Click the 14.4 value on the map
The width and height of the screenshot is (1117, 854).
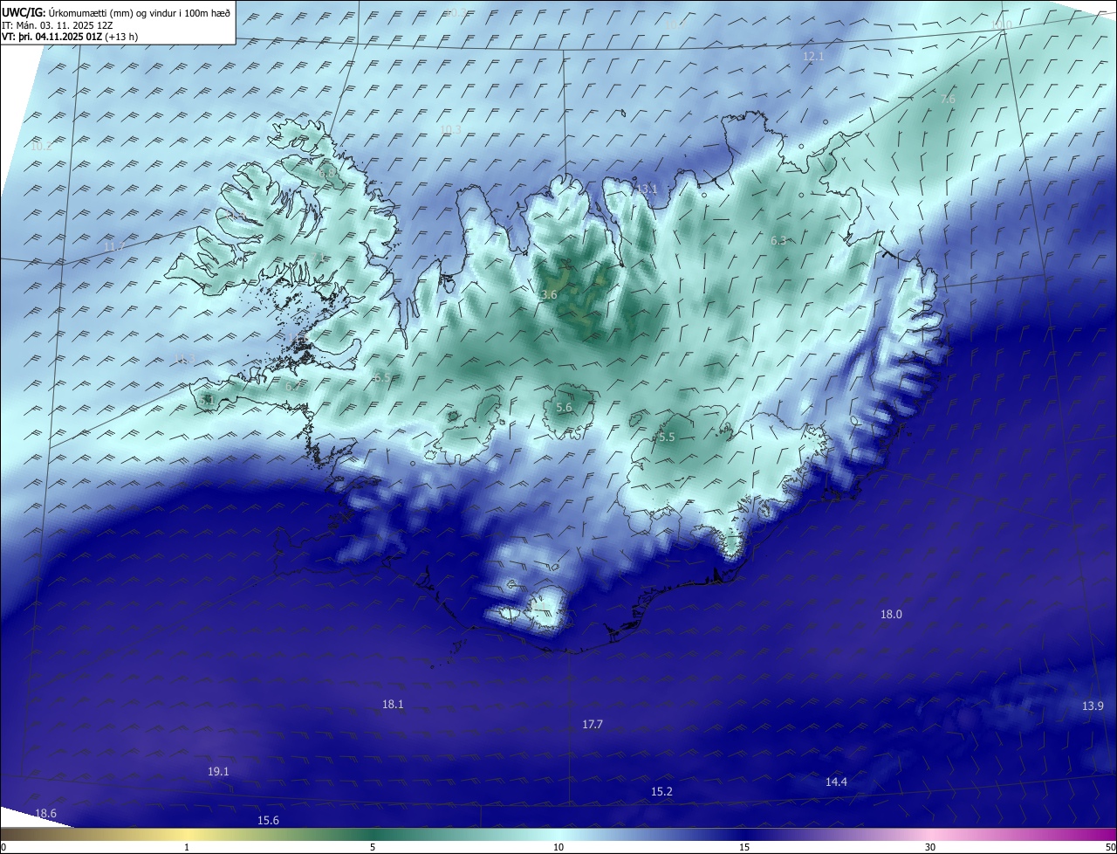click(836, 782)
